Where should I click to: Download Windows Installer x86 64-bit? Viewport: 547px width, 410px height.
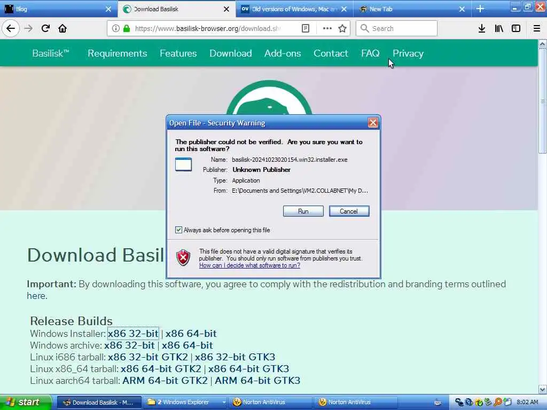[x=191, y=333]
